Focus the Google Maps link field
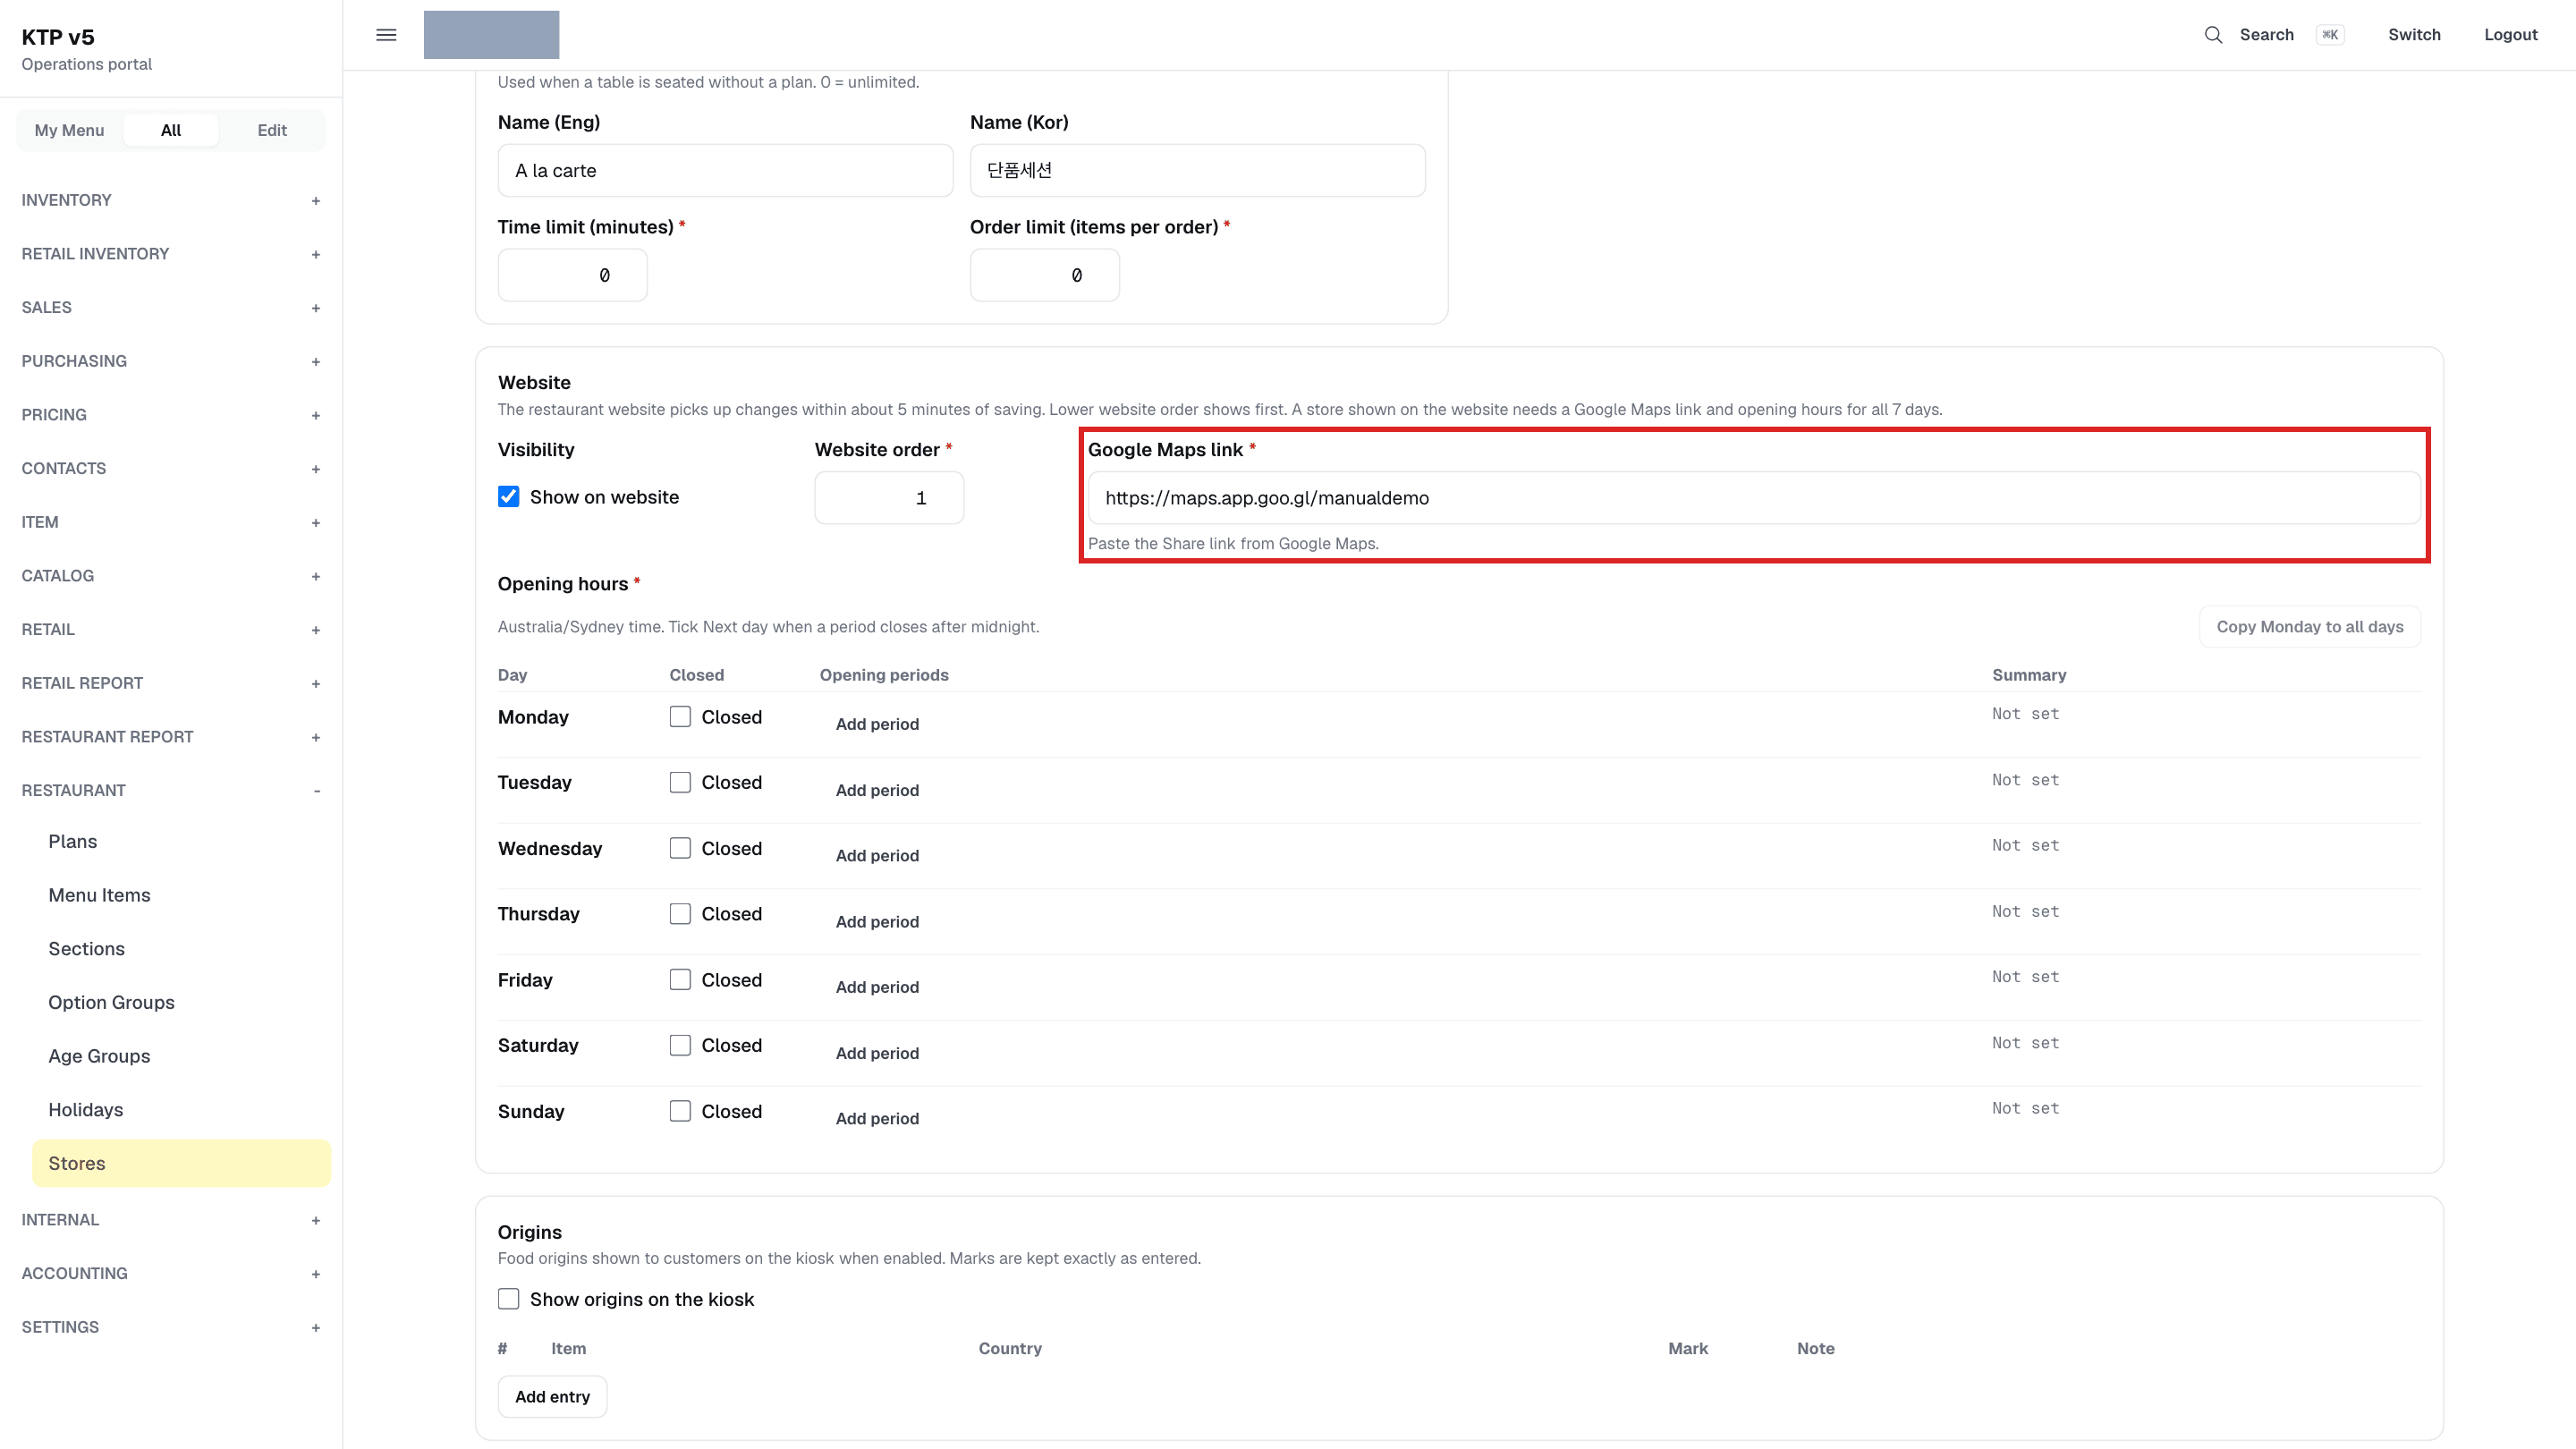The width and height of the screenshot is (2576, 1449). pos(1754,498)
